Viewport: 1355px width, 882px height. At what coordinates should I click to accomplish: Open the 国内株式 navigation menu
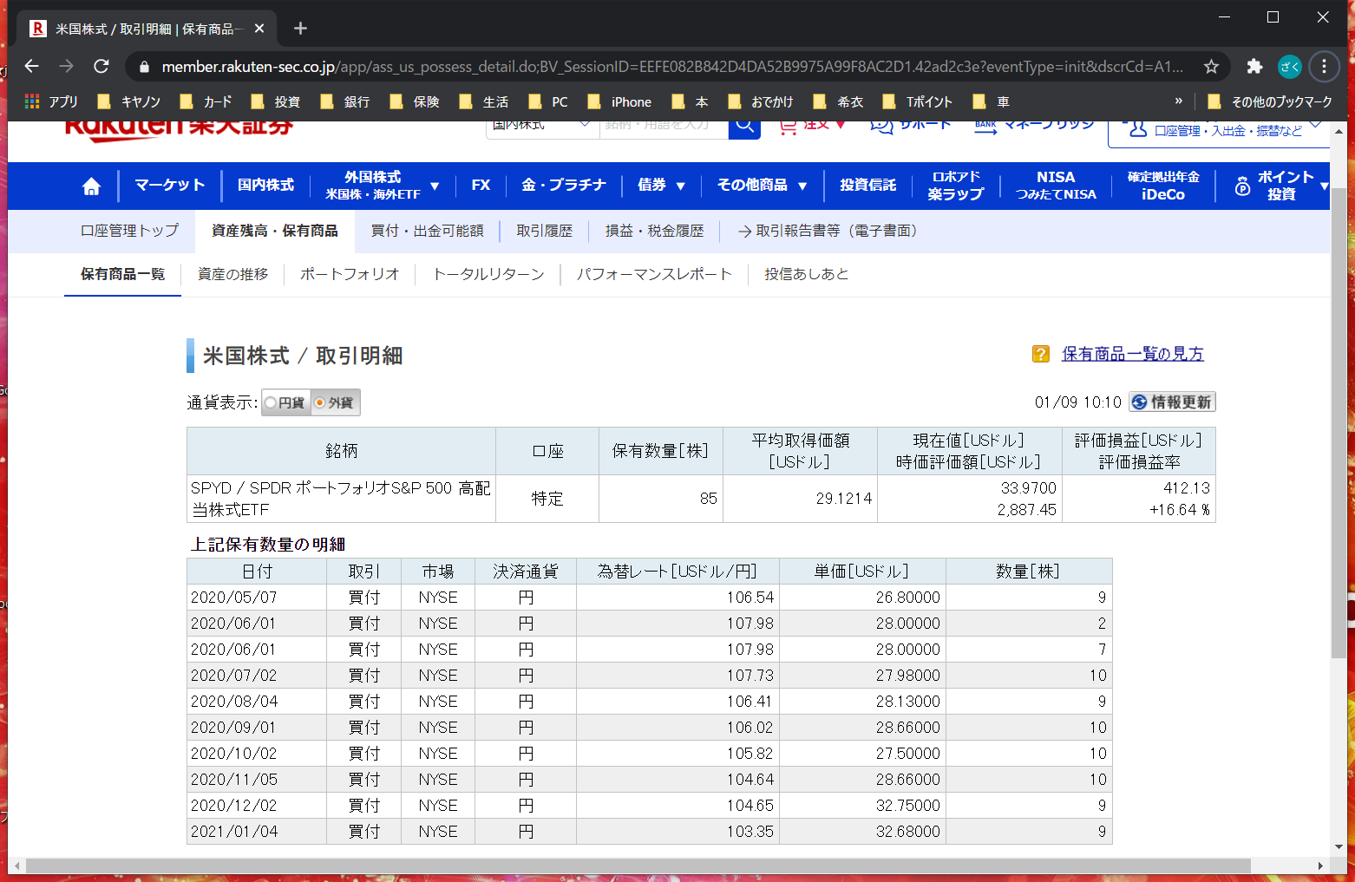point(266,186)
